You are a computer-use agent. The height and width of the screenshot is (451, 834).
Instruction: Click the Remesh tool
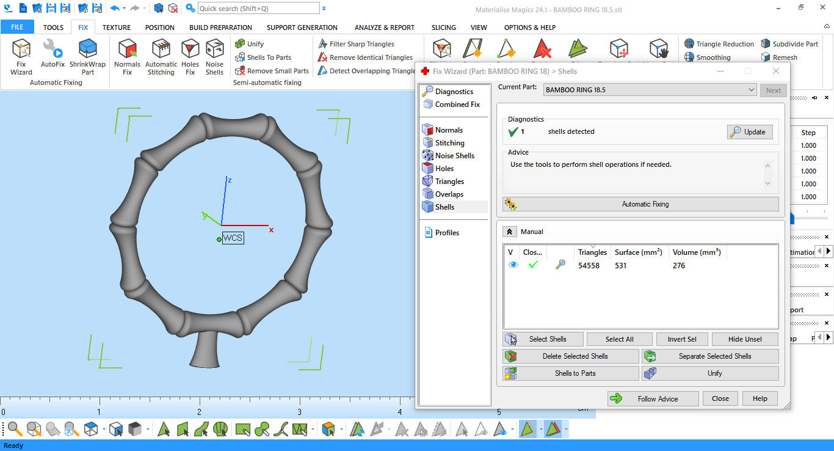tap(779, 57)
